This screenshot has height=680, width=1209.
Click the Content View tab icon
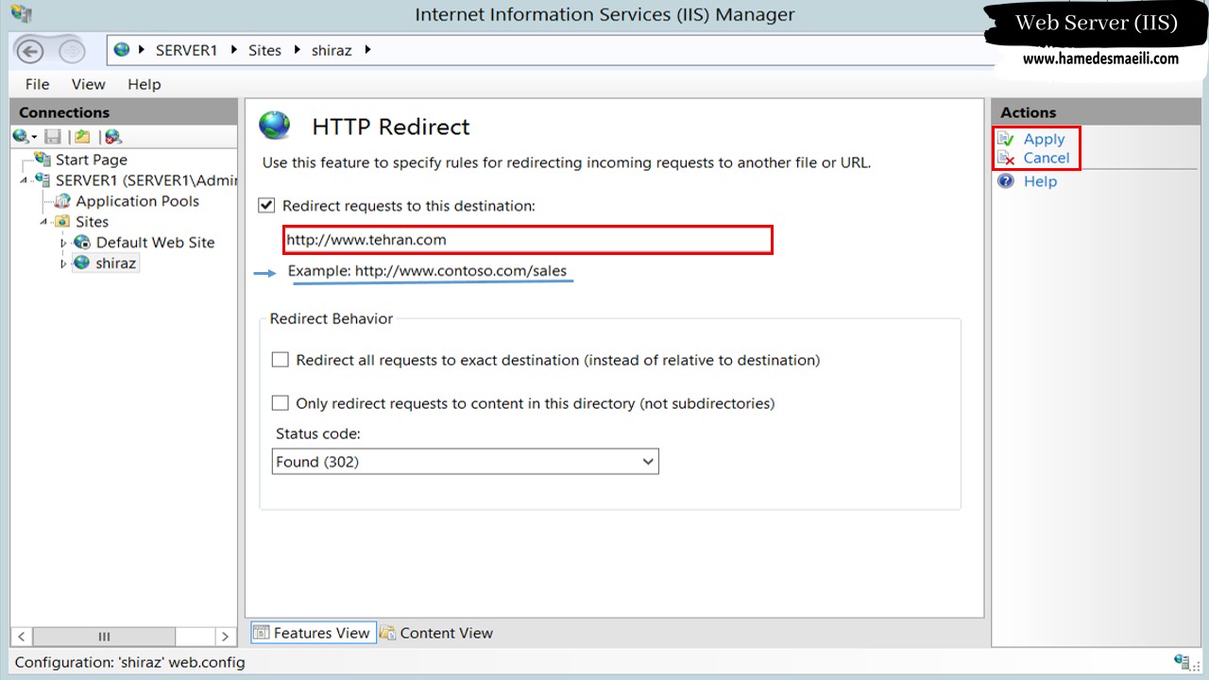pos(387,633)
